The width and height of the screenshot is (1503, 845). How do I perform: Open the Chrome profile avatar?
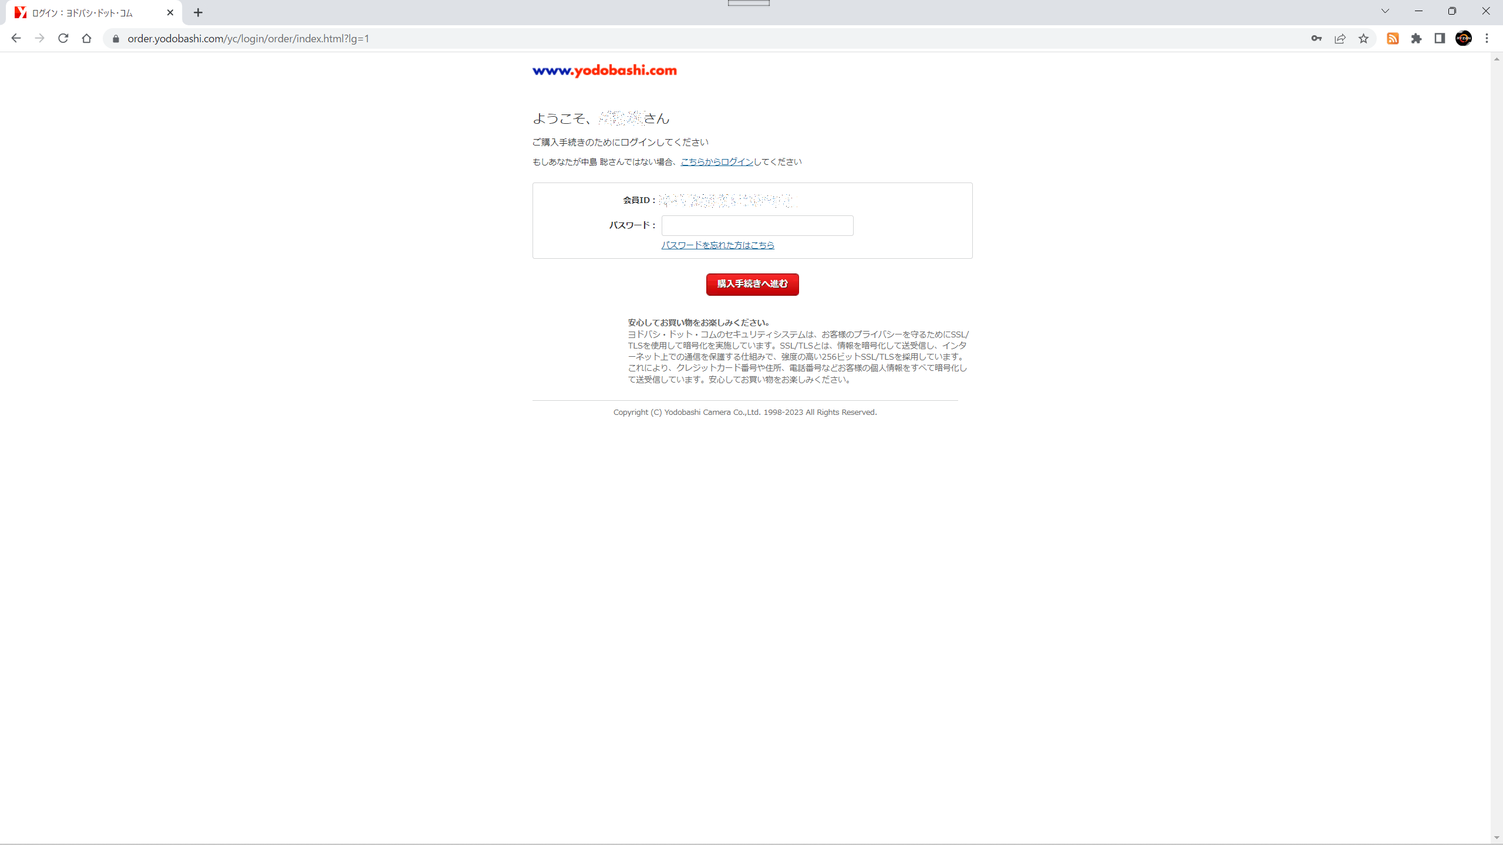(x=1464, y=39)
